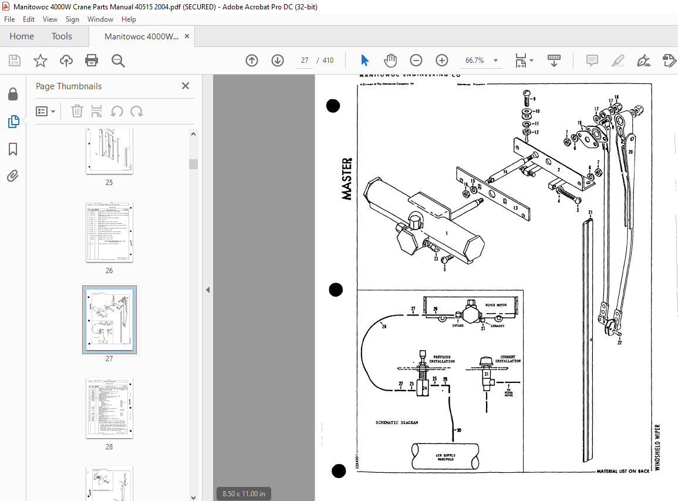
Task: Open the sign document pen tool
Action: tap(643, 60)
